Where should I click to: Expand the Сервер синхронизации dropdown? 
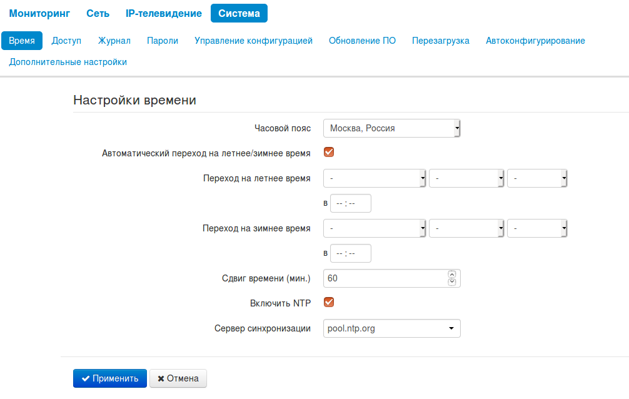[391, 328]
